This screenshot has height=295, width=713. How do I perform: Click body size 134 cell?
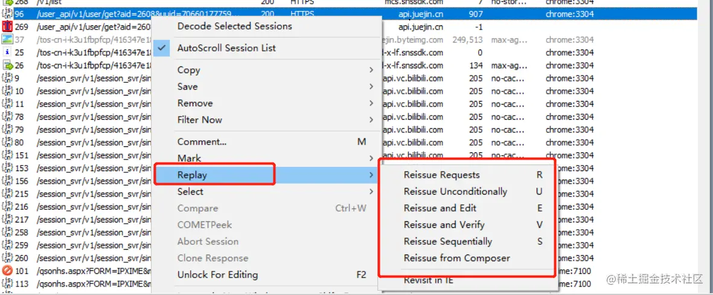(476, 65)
